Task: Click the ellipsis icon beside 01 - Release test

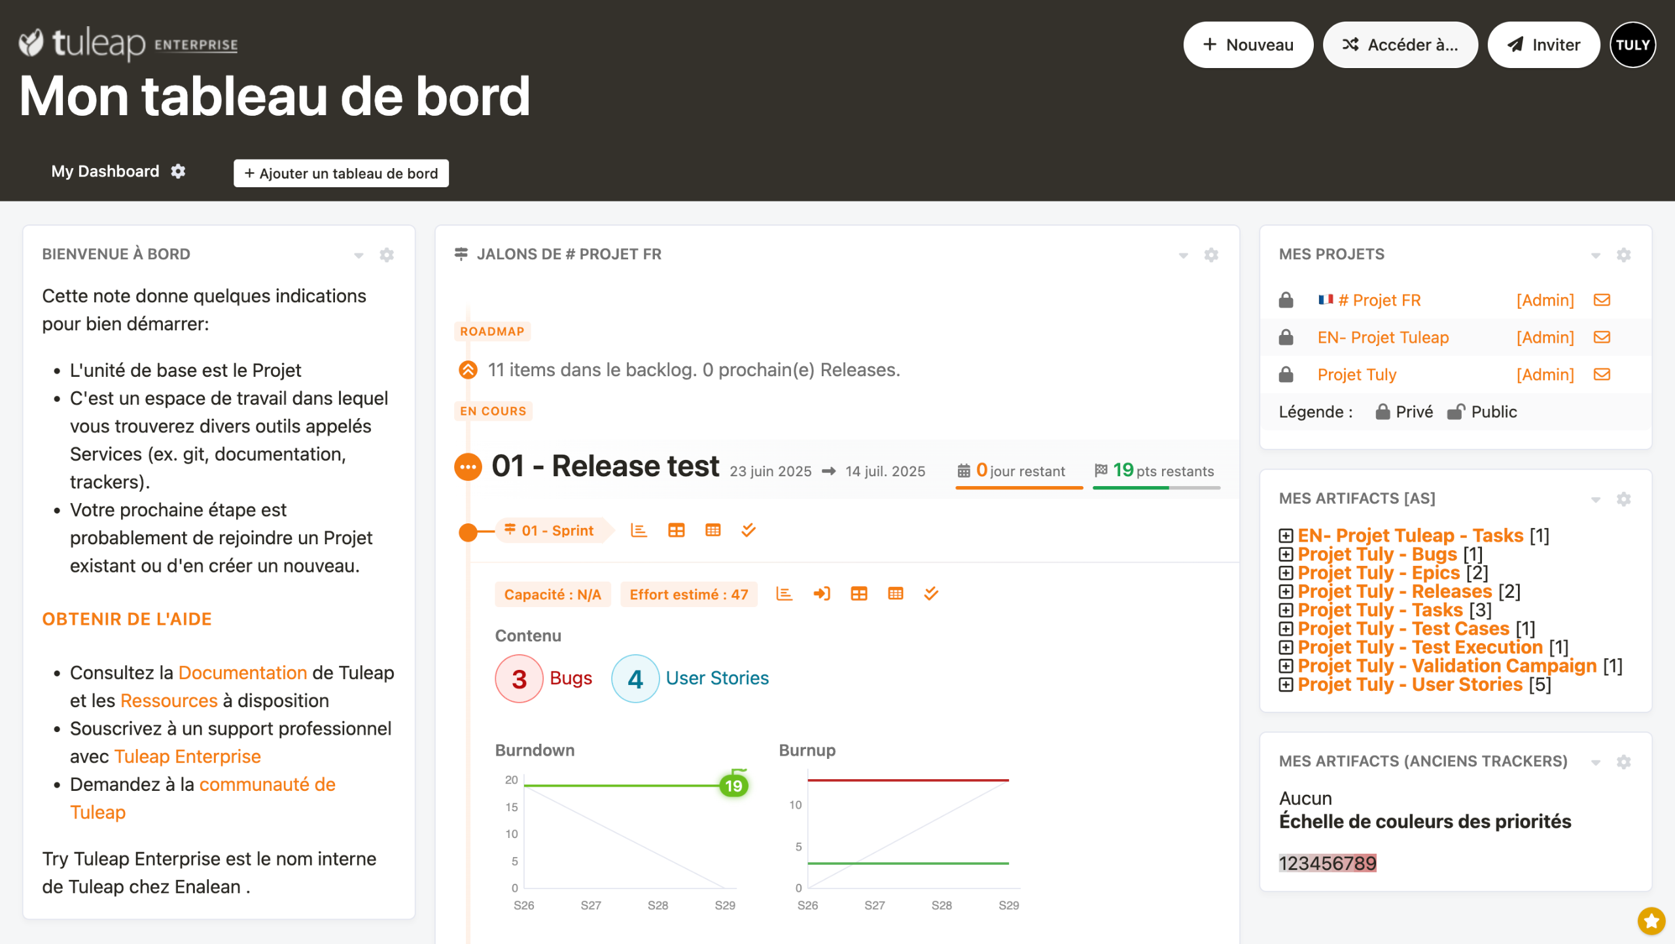Action: [468, 467]
